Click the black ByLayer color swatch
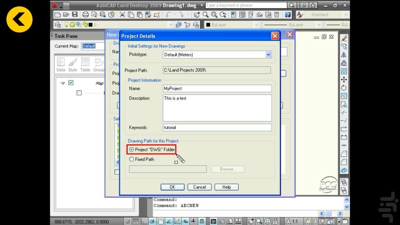Viewport: 400px width, 225px height. 208,24
